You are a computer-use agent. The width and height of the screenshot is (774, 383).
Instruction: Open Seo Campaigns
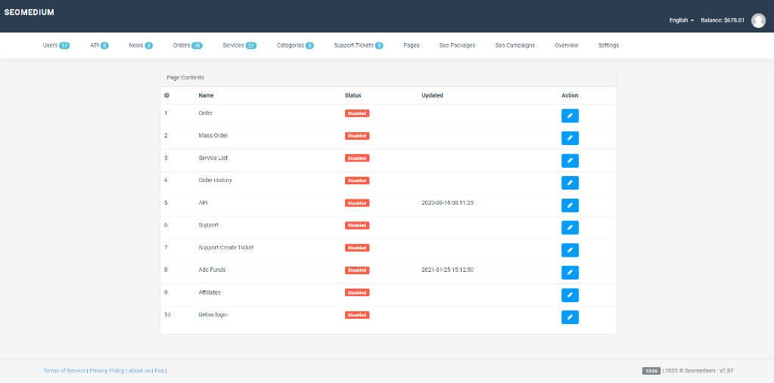tap(514, 45)
